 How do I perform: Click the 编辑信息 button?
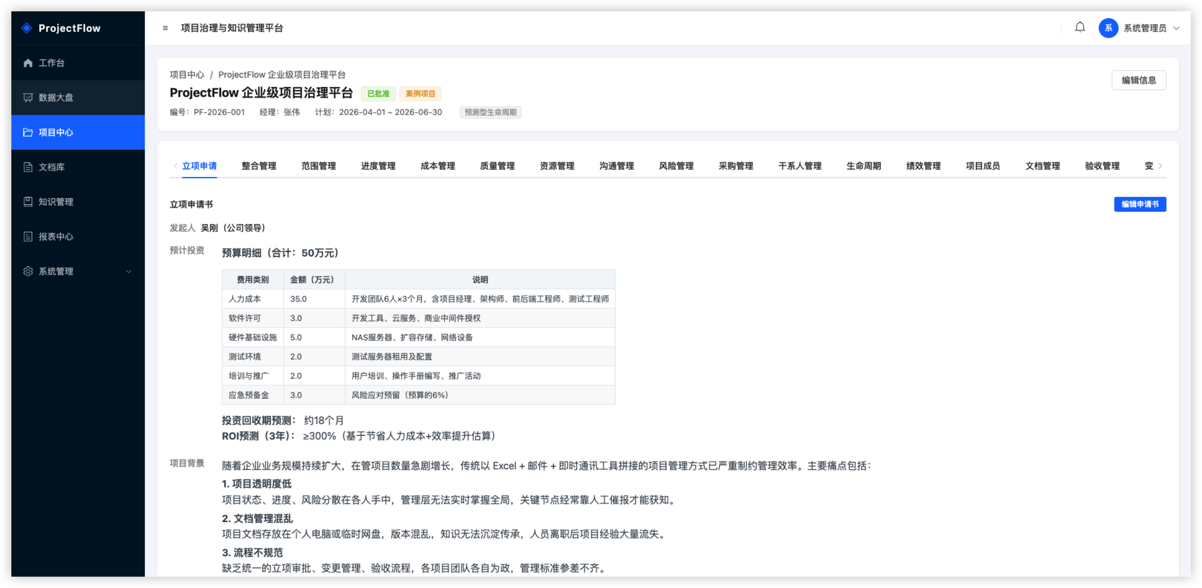(x=1139, y=80)
